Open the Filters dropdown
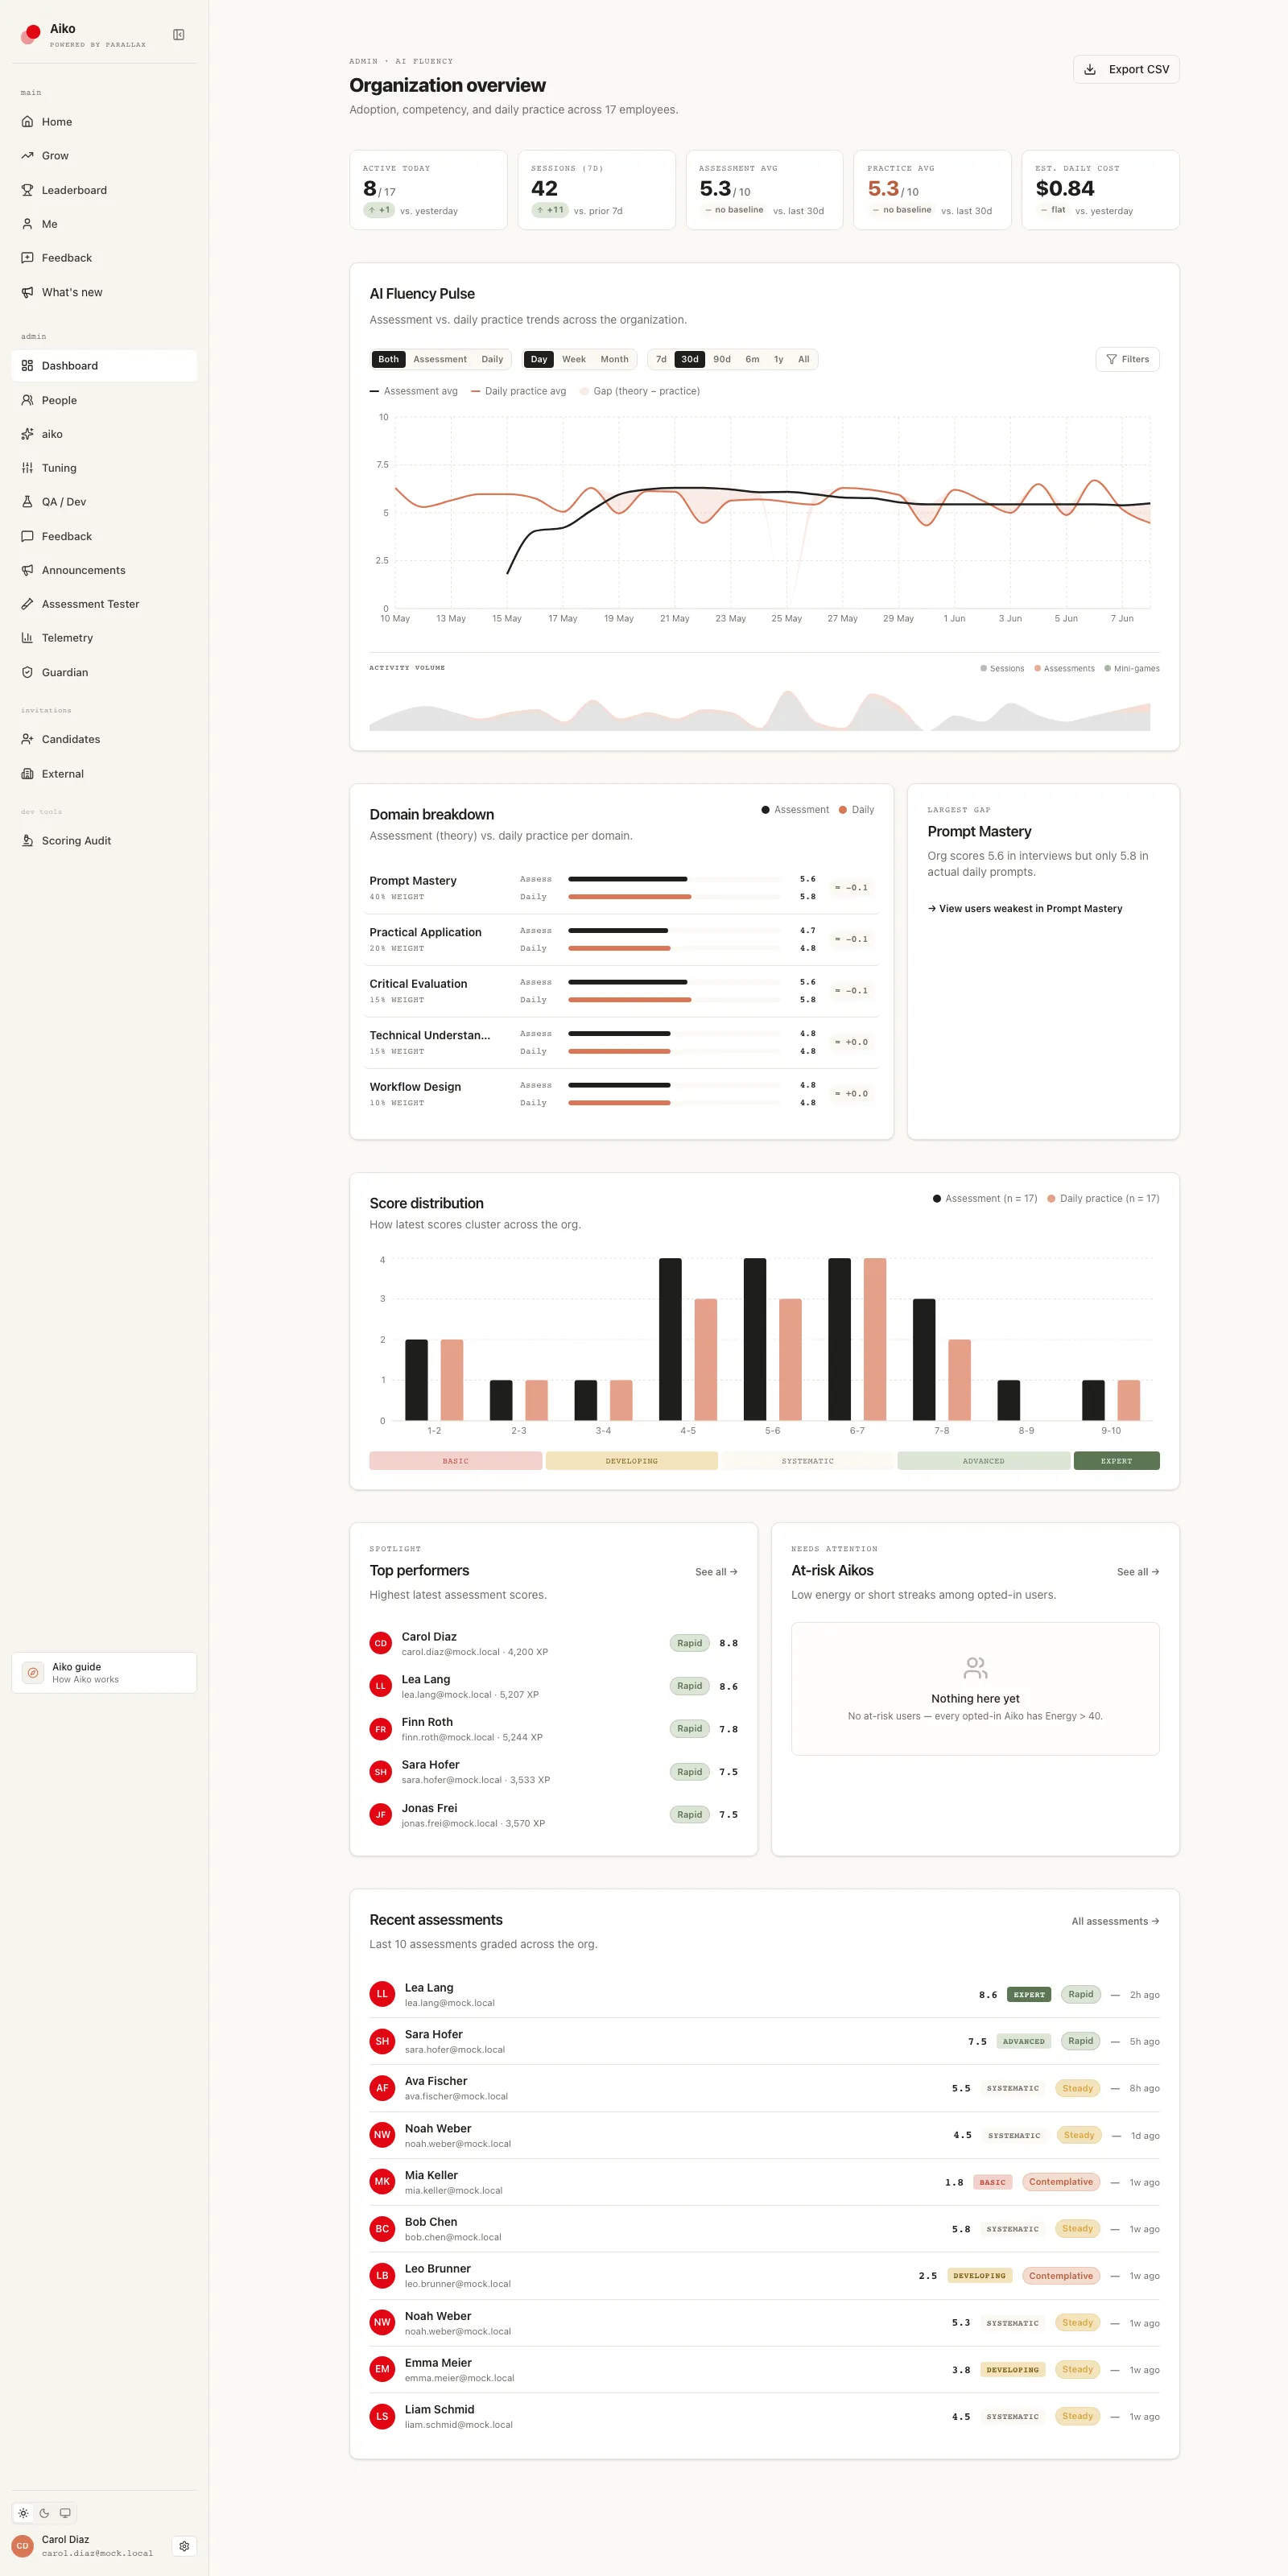Image resolution: width=1288 pixels, height=2576 pixels. coord(1128,359)
